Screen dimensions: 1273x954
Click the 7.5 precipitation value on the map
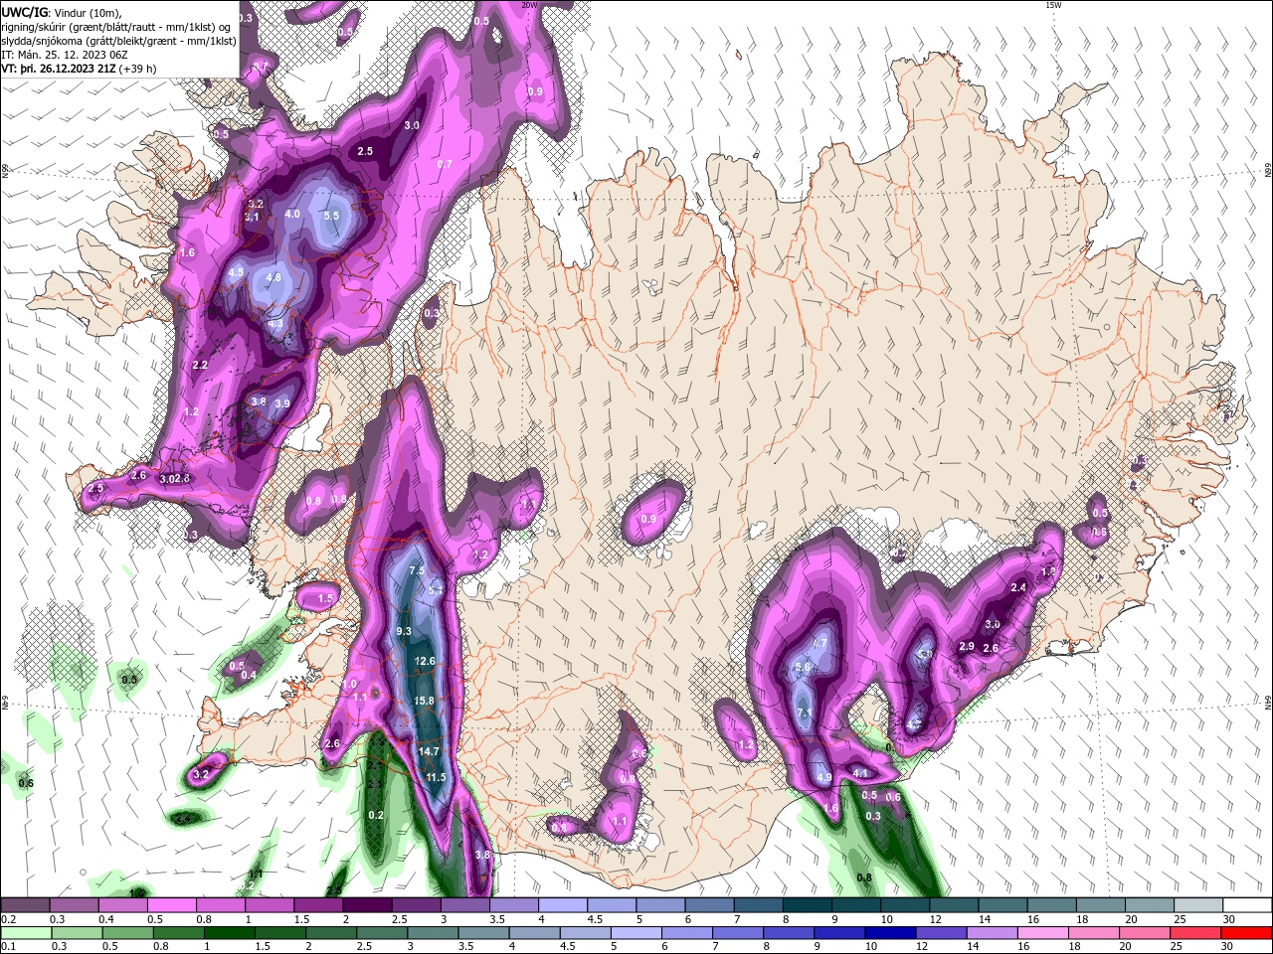[x=417, y=570]
